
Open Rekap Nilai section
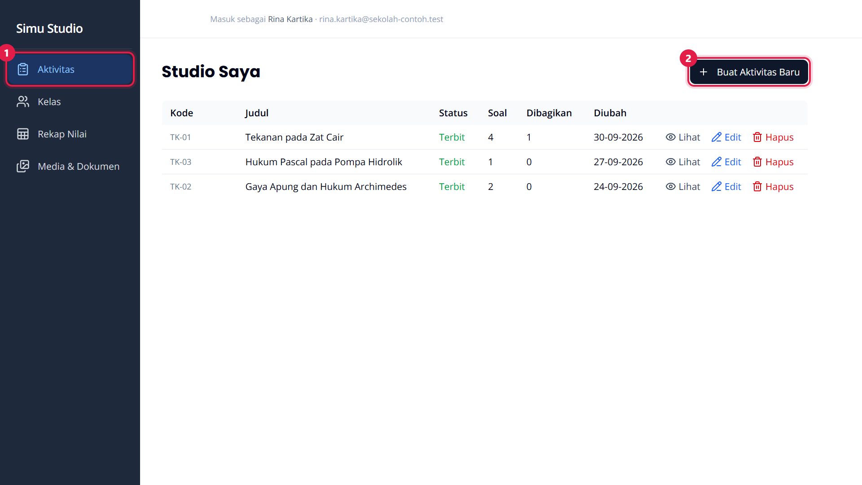70,134
